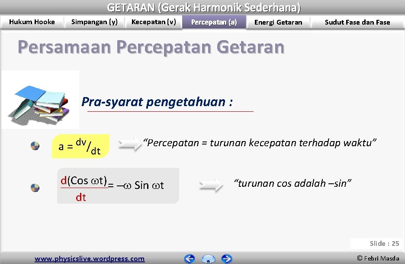Click white arrow after cosine derivative box
This screenshot has width=405, height=264.
pos(211,185)
